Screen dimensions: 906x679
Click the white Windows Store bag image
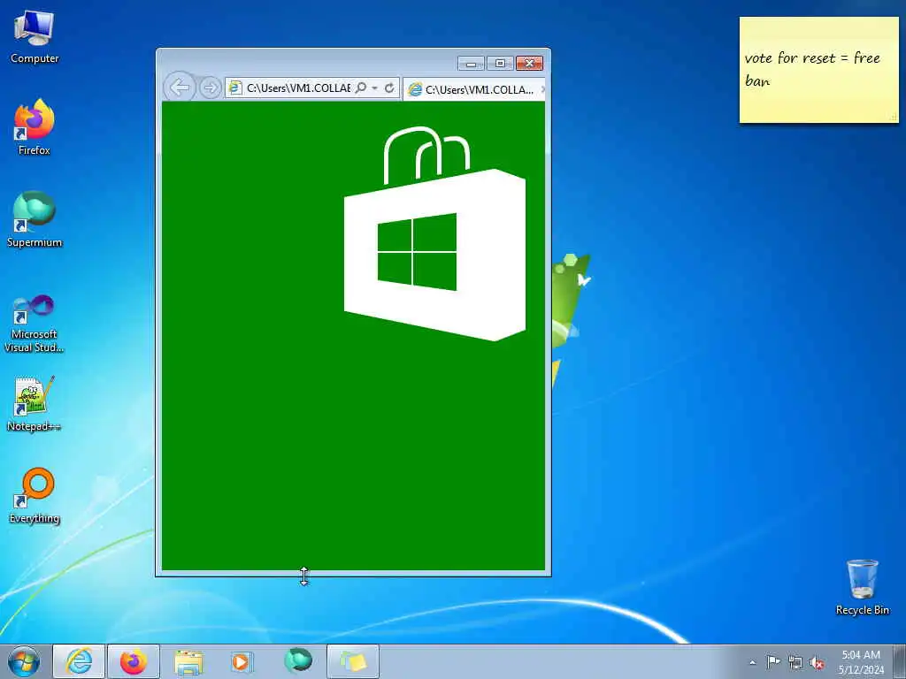coord(434,233)
